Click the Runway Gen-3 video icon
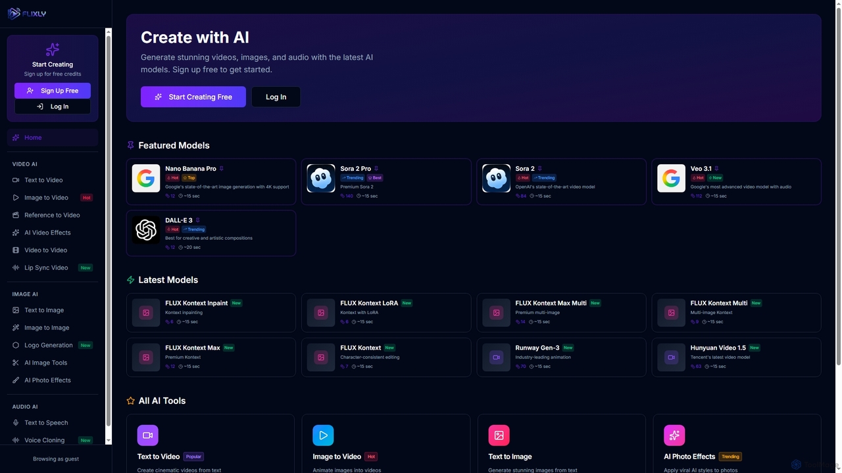Screen dimensions: 842x473 pos(496,357)
